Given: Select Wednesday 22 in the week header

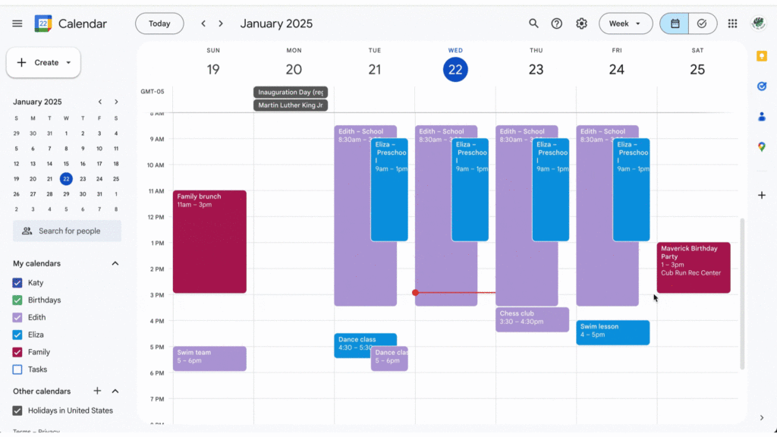Looking at the screenshot, I should (455, 69).
